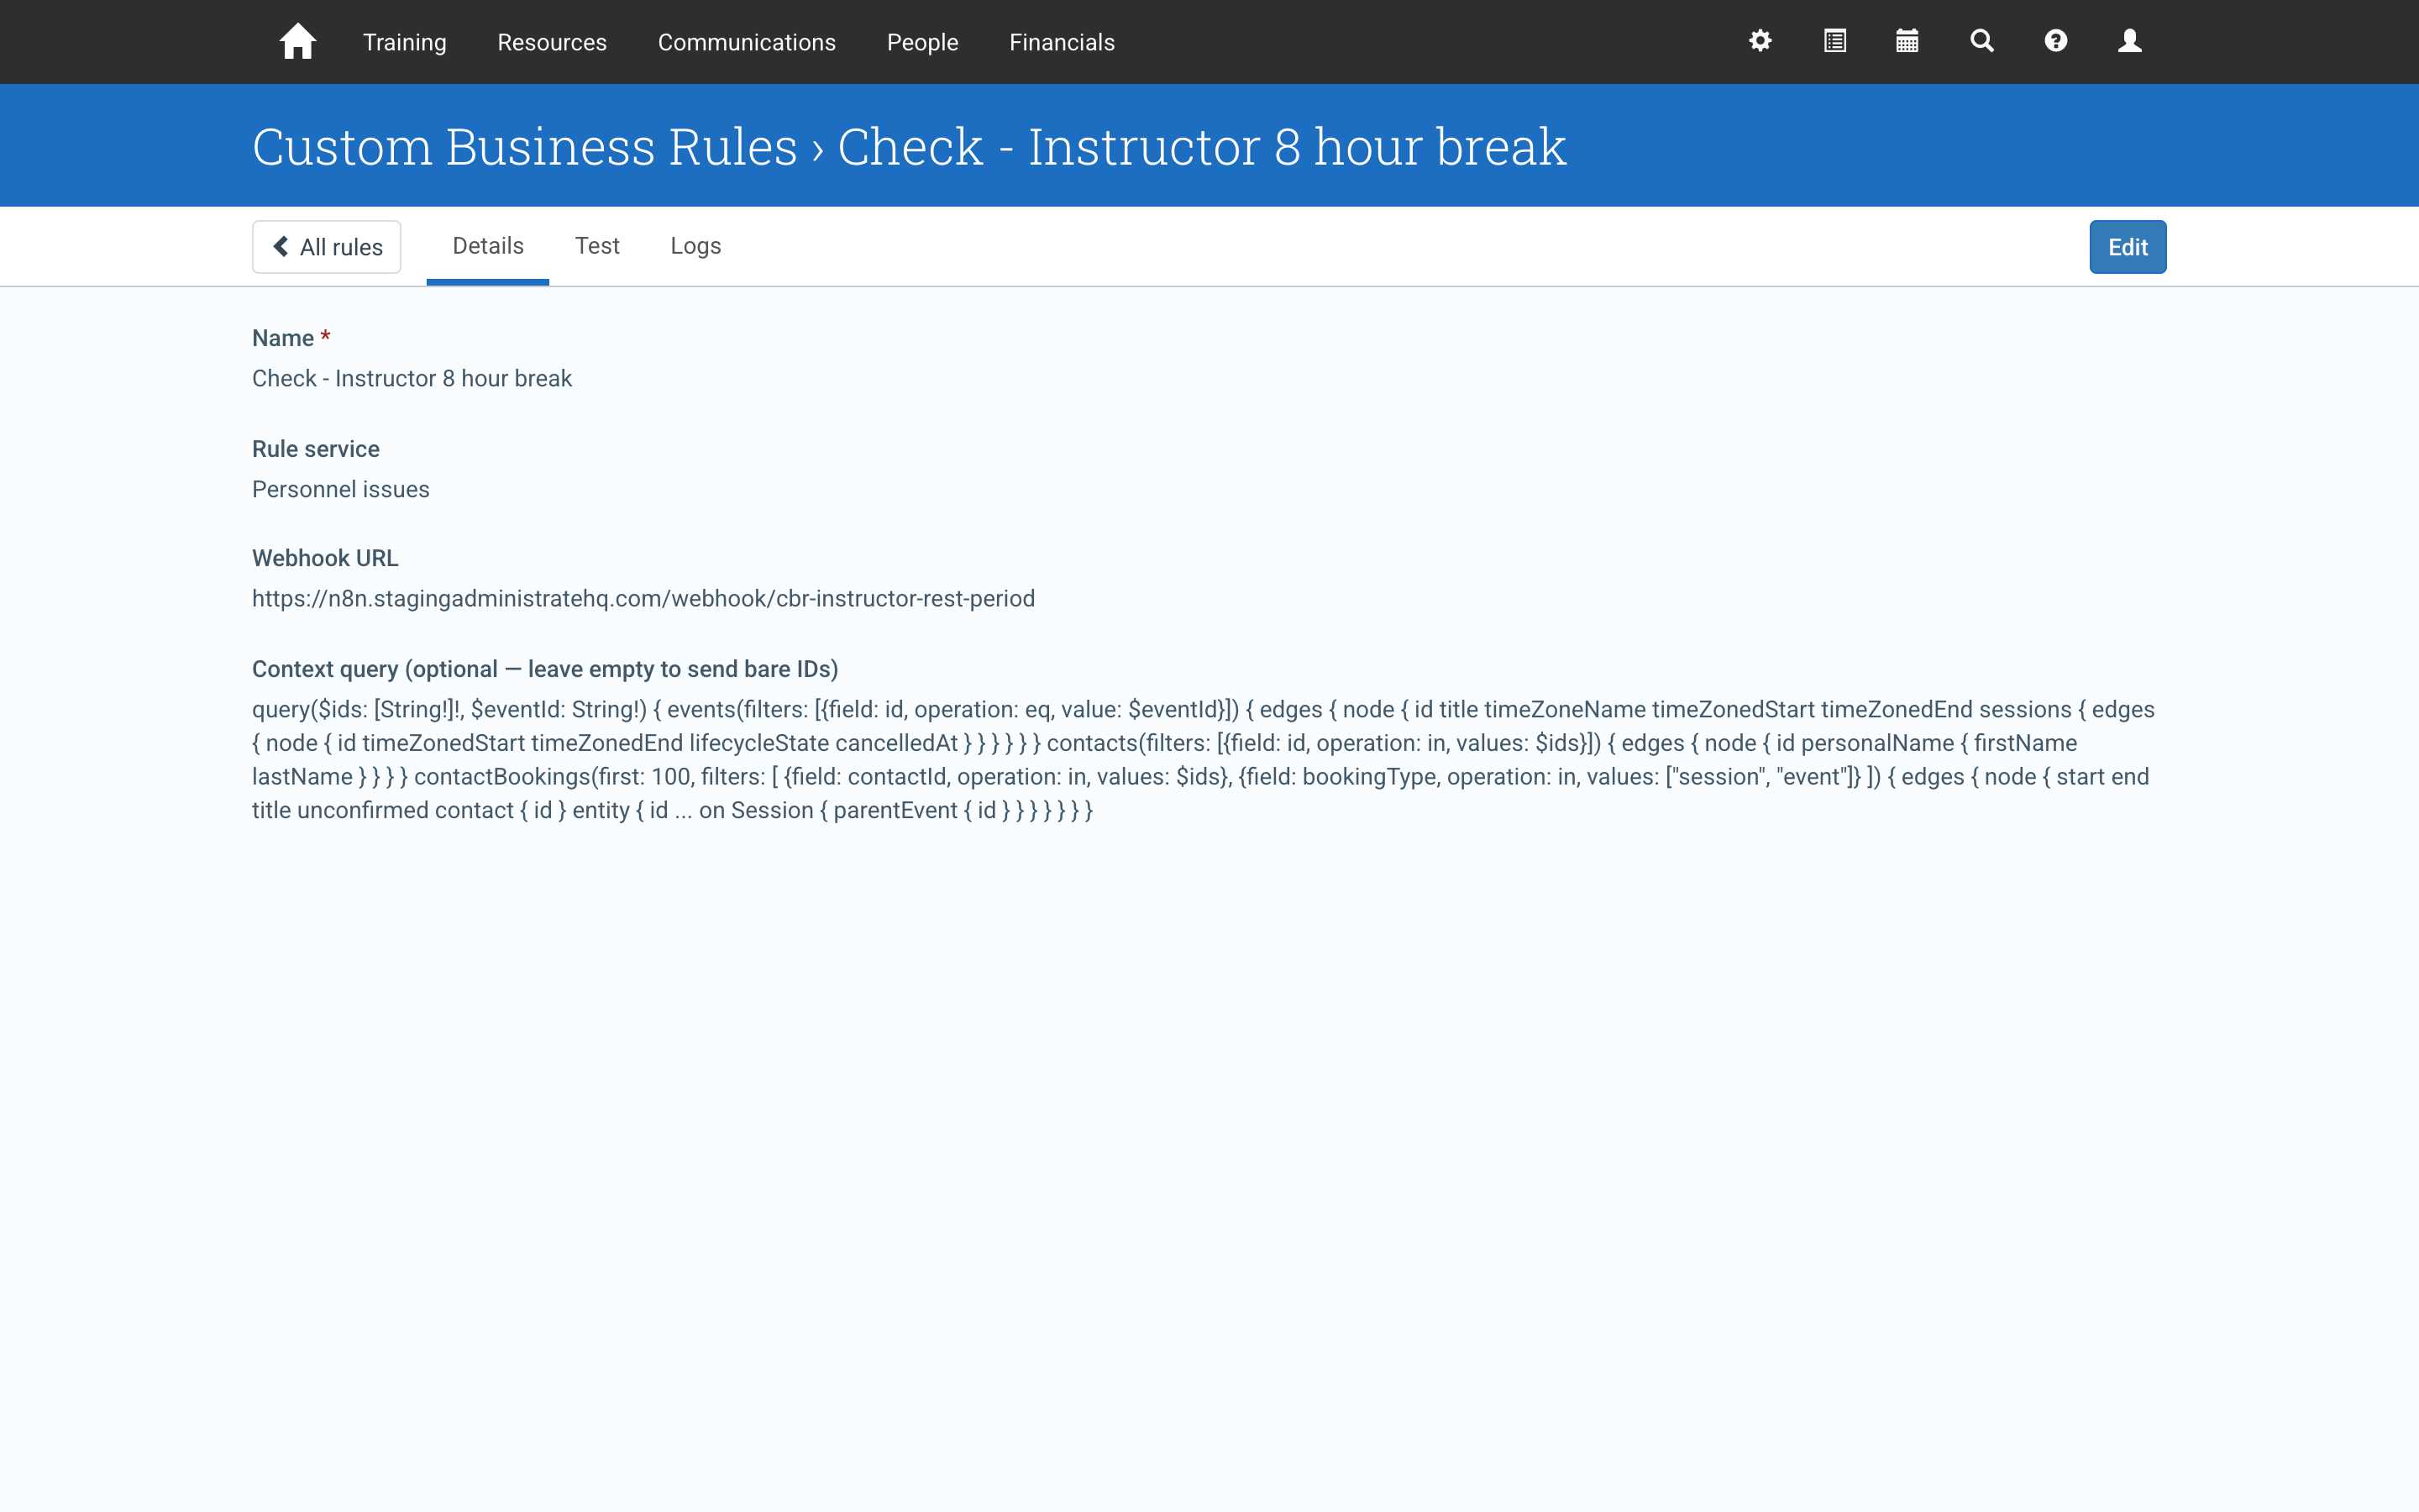Select the Details tab
Image resolution: width=2419 pixels, height=1512 pixels.
pos(488,246)
